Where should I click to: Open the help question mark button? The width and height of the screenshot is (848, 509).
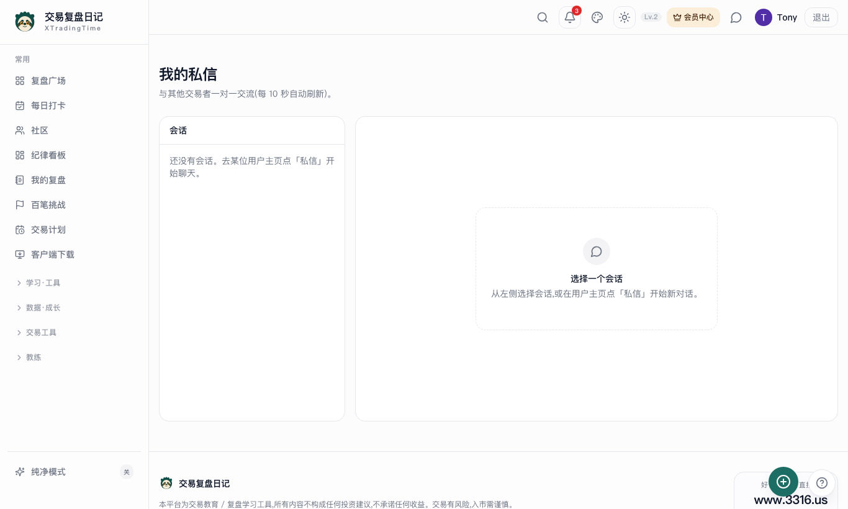click(822, 483)
